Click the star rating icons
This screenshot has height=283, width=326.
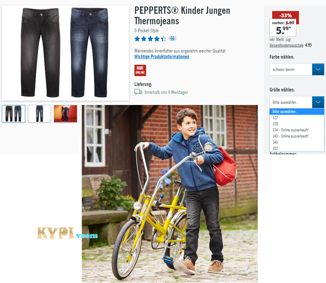[x=150, y=39]
